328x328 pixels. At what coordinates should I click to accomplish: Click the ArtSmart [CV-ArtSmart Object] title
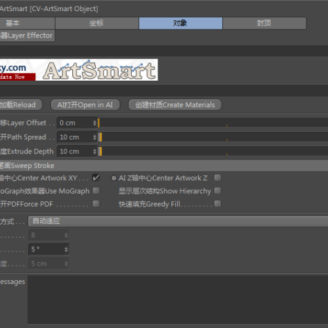[49, 9]
